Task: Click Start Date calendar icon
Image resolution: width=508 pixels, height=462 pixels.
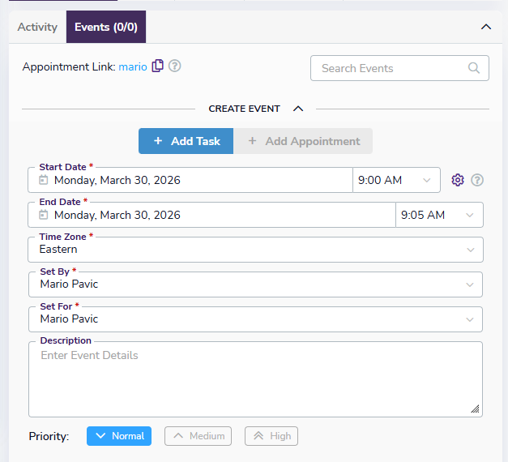Action: (44, 180)
